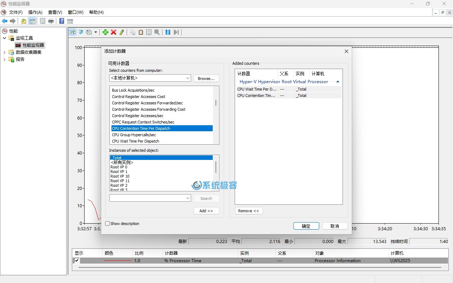The height and width of the screenshot is (283, 453).
Task: Click the Remove << button
Action: [x=248, y=211]
